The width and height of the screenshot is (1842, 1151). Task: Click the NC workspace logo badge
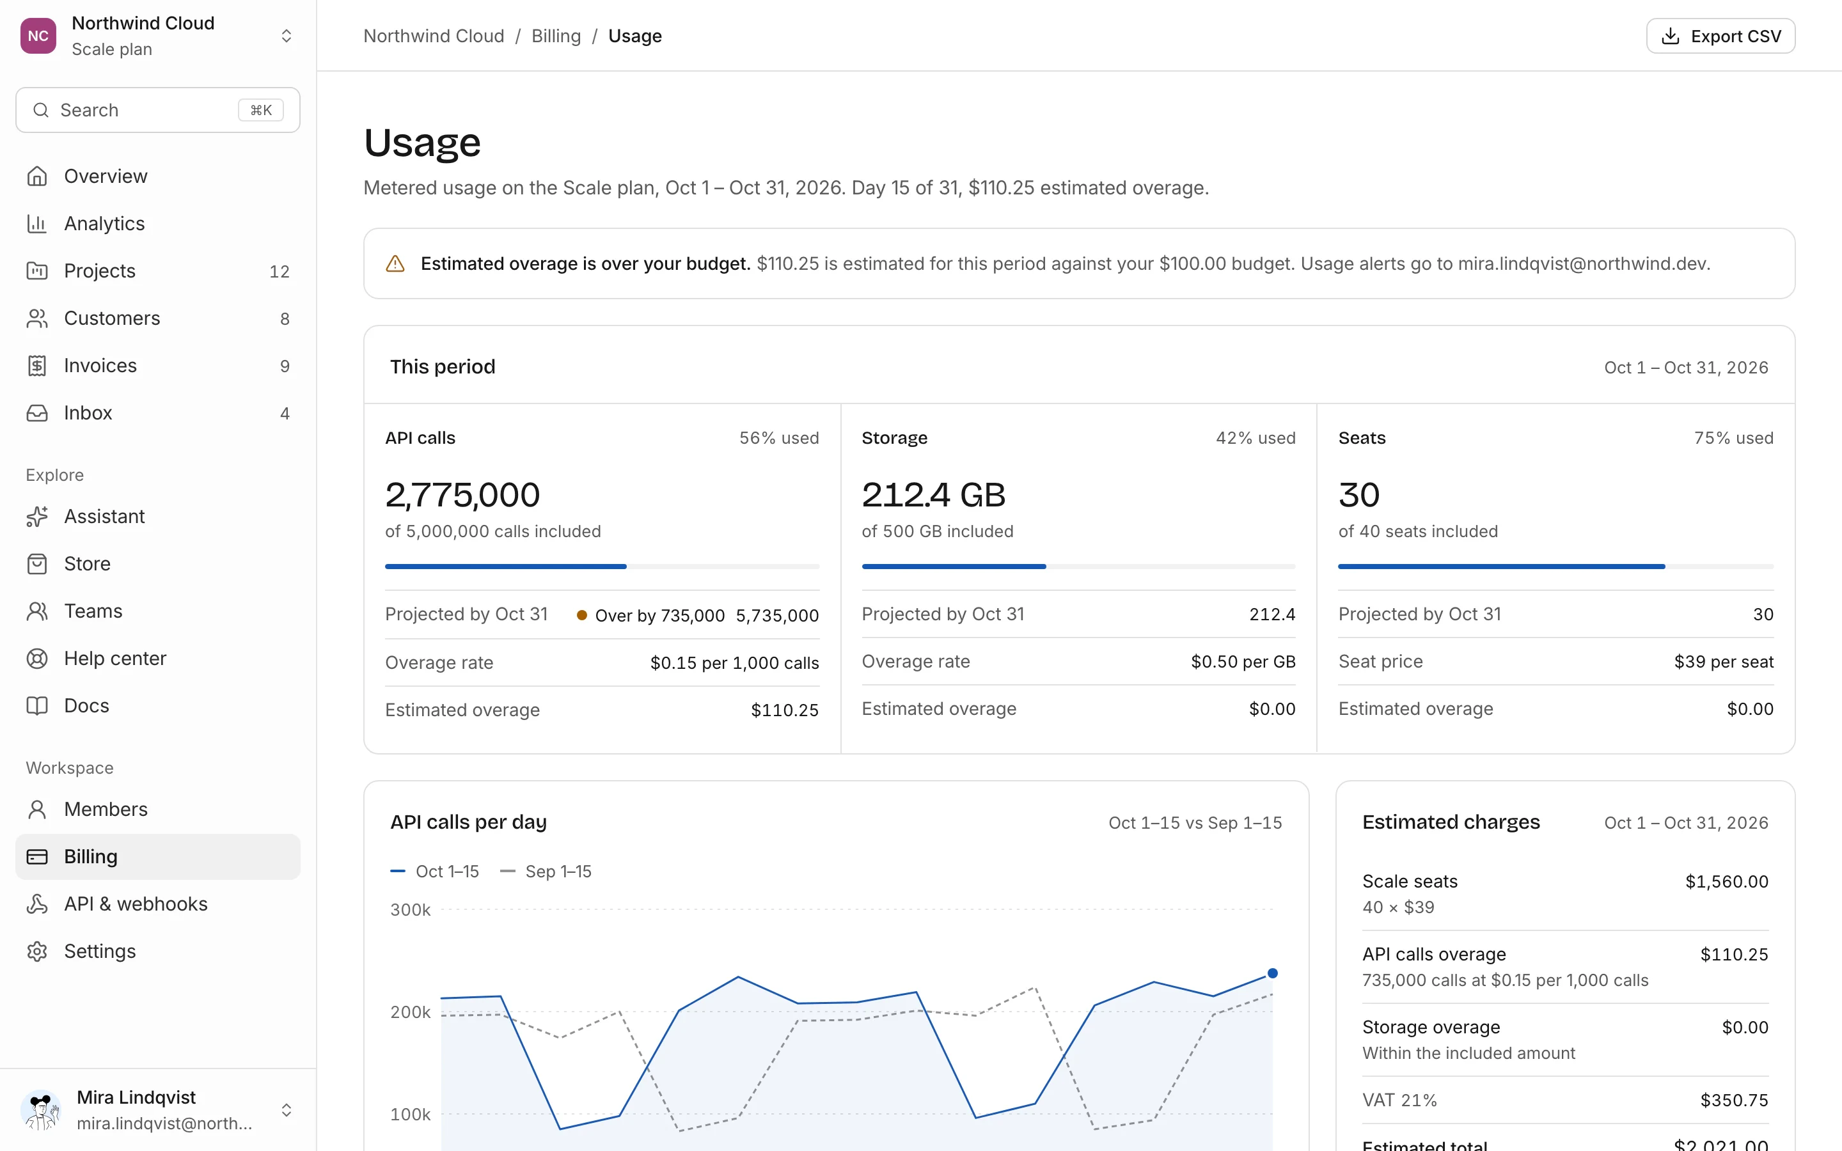pyautogui.click(x=38, y=36)
